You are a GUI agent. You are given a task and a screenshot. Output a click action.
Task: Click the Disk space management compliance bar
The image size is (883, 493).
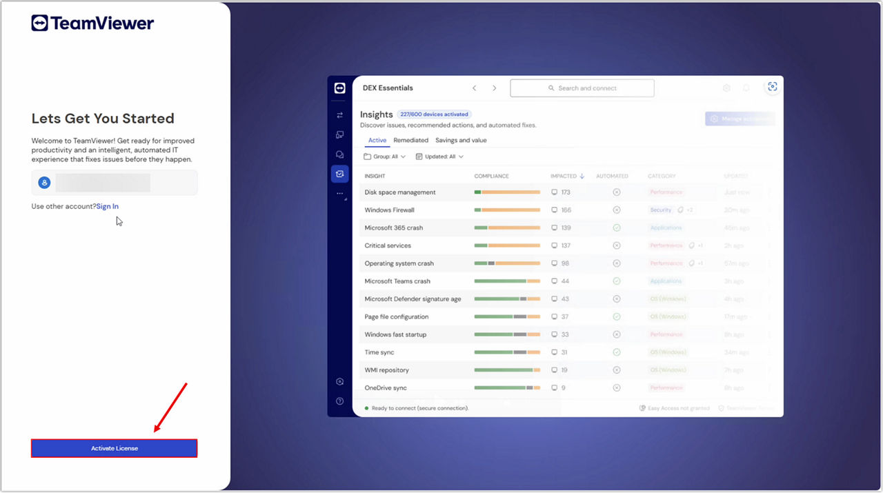click(507, 192)
